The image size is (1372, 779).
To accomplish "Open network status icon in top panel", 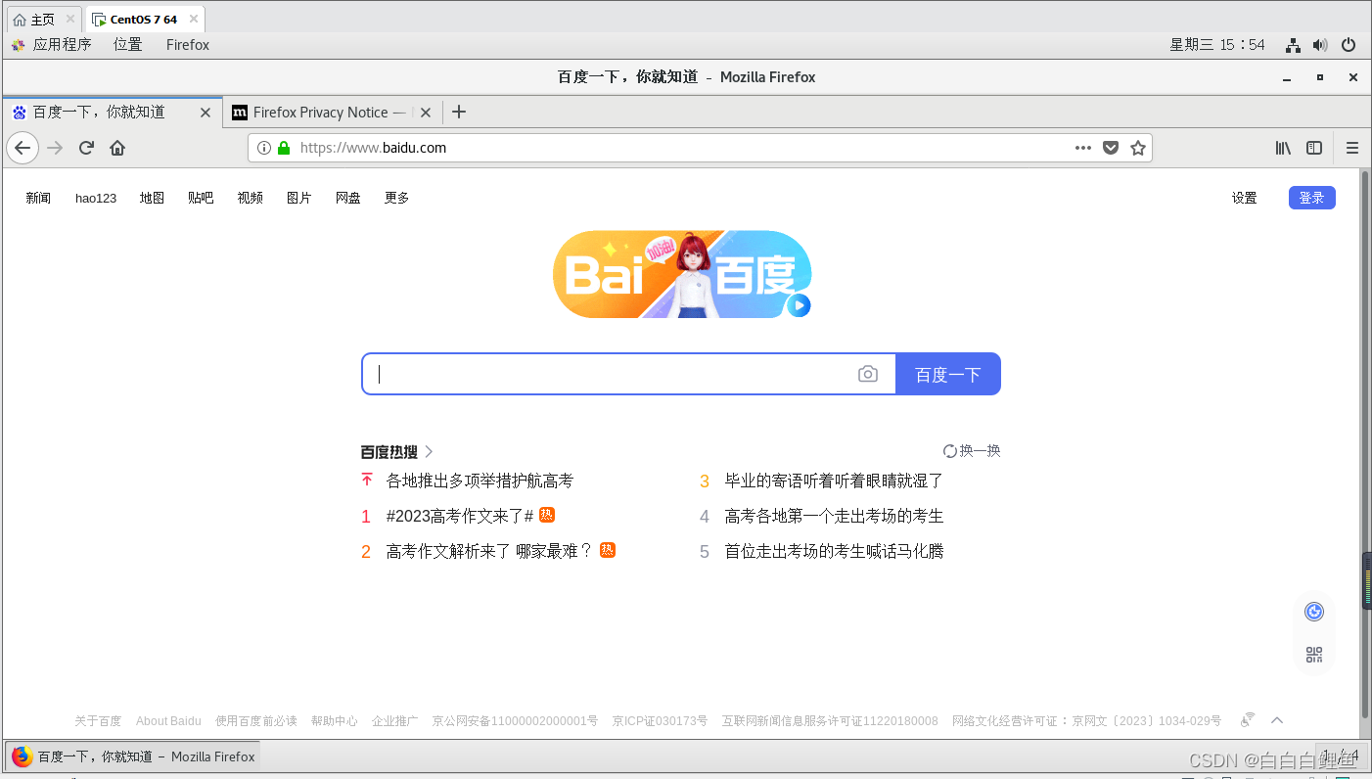I will (x=1293, y=45).
